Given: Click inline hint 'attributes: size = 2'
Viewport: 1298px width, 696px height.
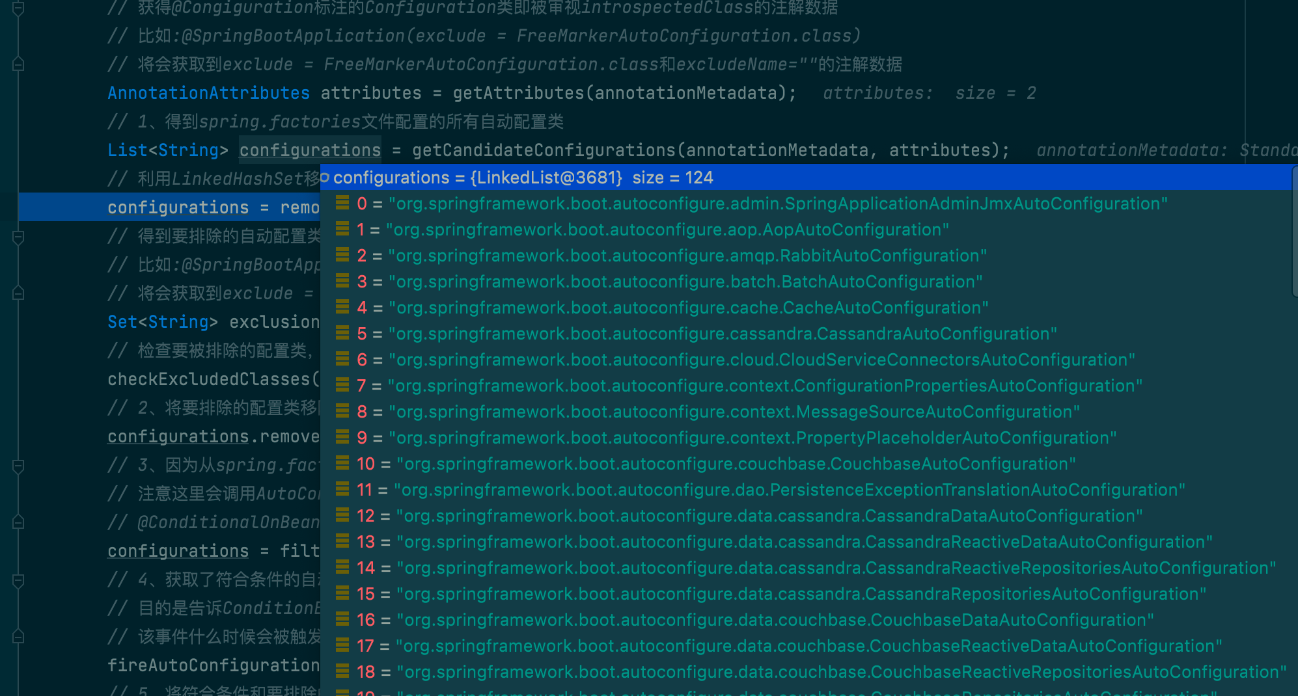Looking at the screenshot, I should (x=930, y=93).
